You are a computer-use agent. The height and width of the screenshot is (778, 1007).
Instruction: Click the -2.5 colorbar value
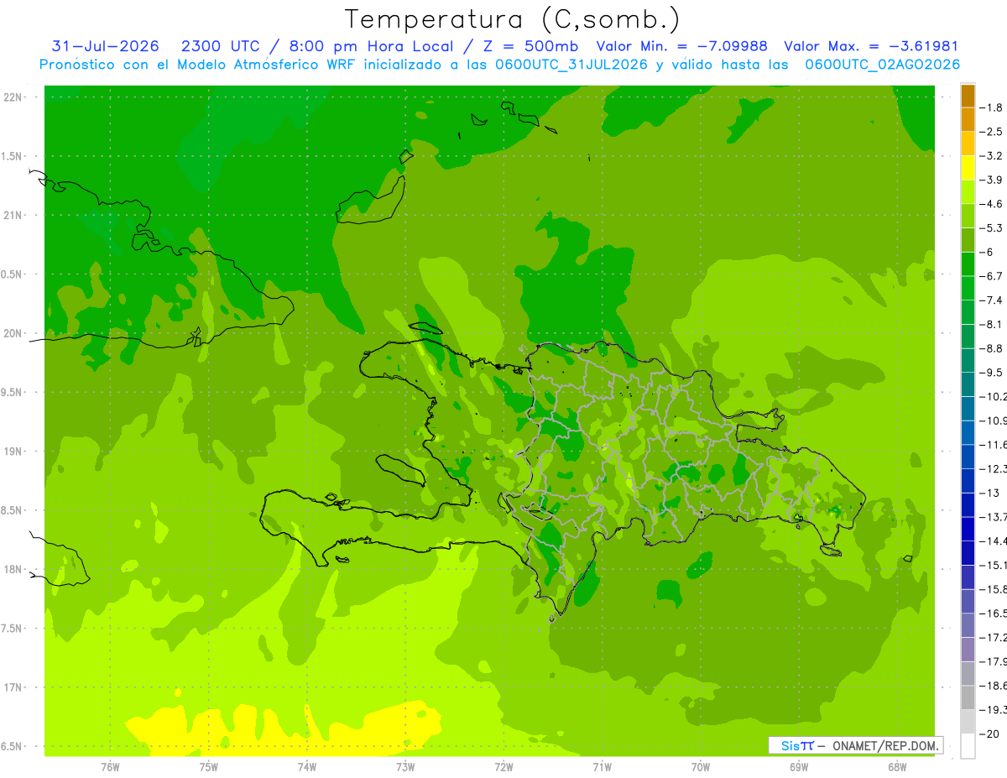993,132
